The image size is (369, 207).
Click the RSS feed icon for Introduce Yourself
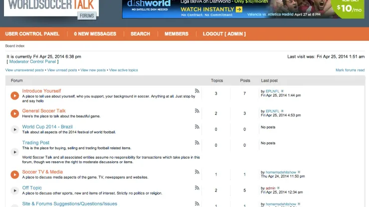pos(197,91)
